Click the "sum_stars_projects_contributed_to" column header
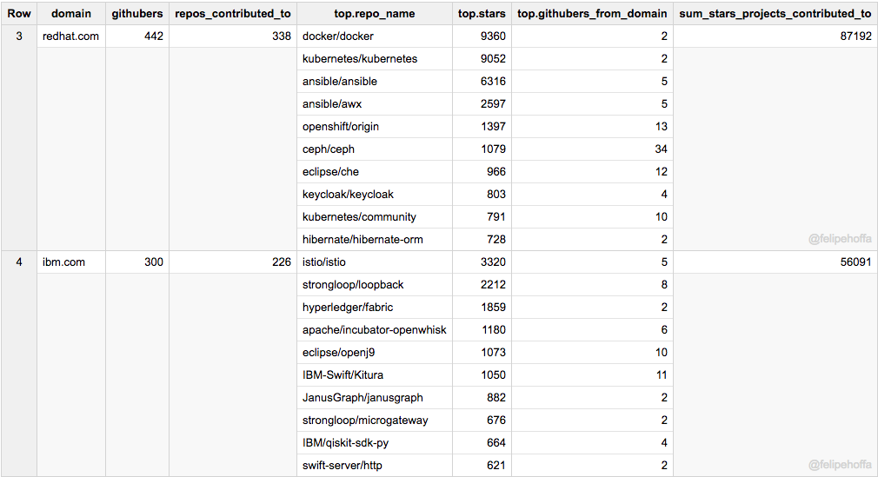 775,14
